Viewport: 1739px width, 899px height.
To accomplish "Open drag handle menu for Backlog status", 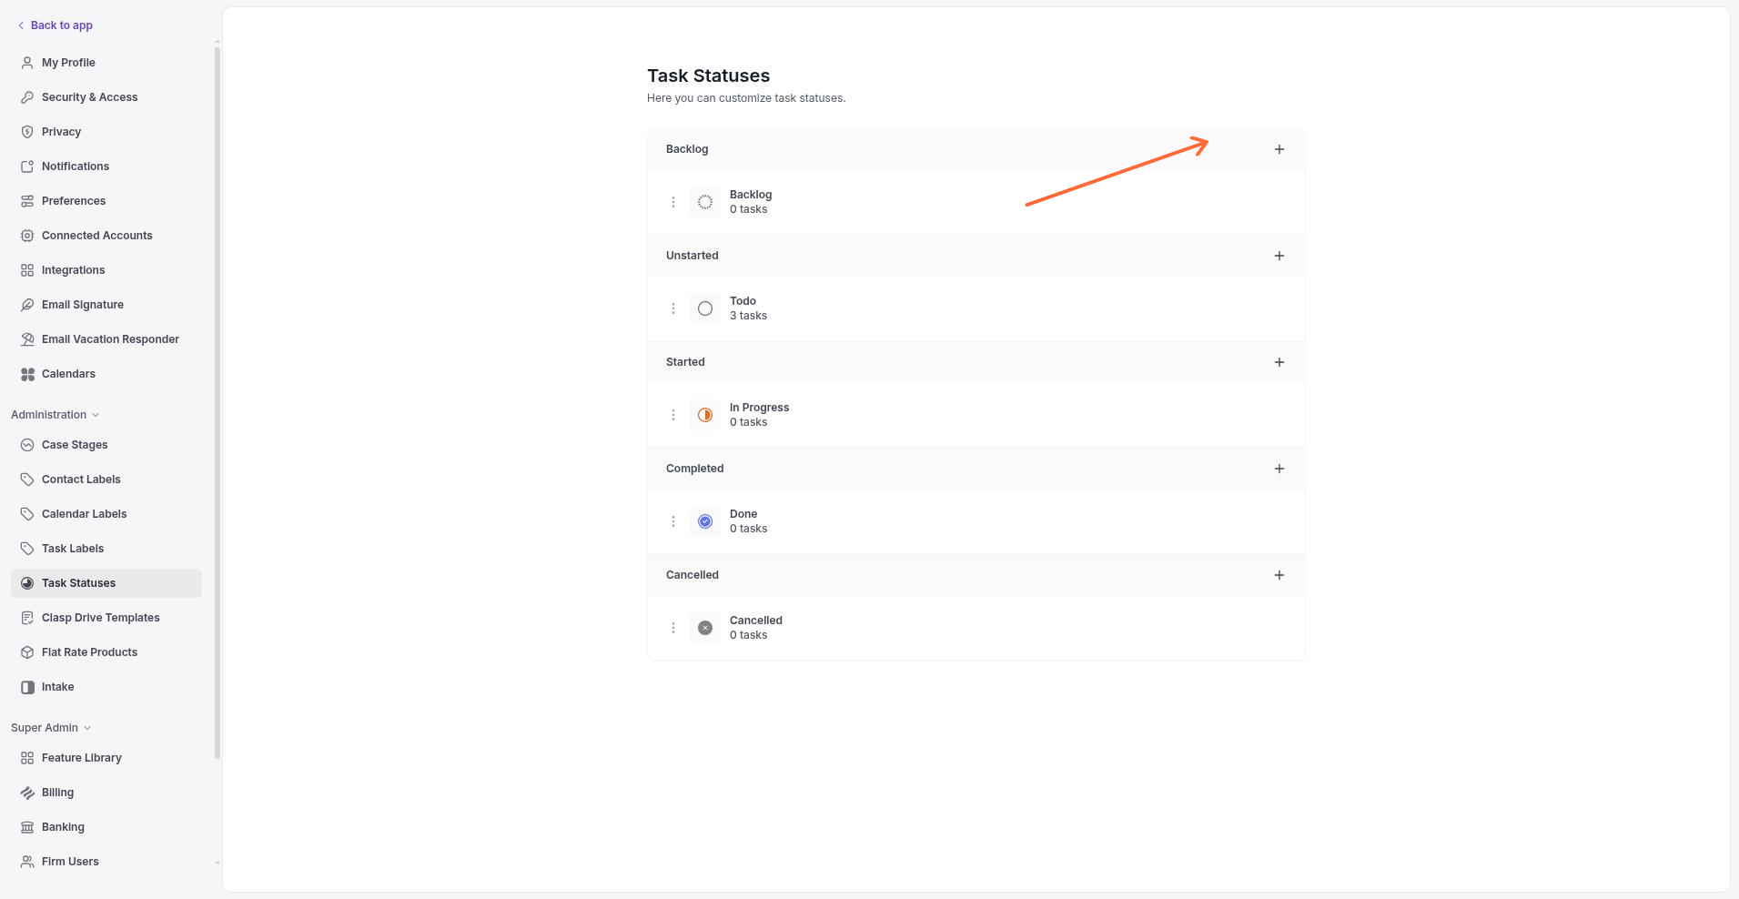I will tap(673, 202).
